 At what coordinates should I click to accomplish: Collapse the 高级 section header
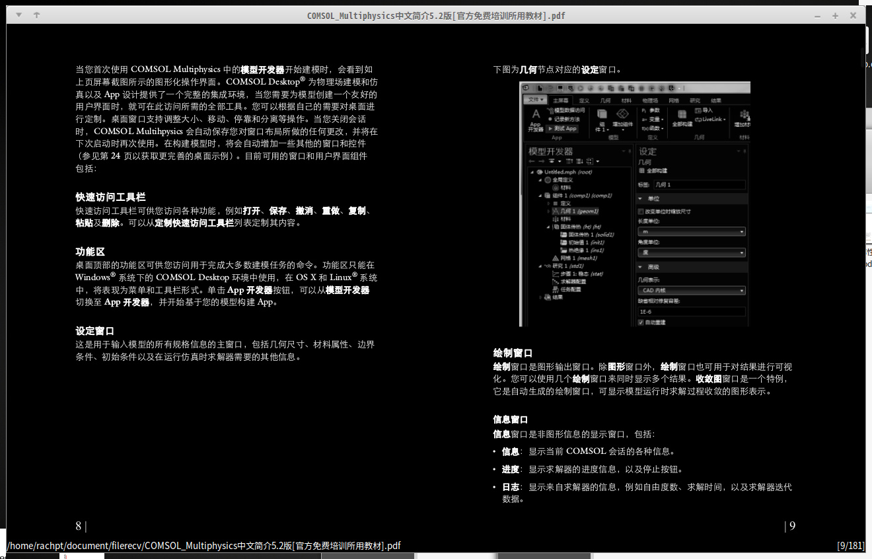coord(692,267)
